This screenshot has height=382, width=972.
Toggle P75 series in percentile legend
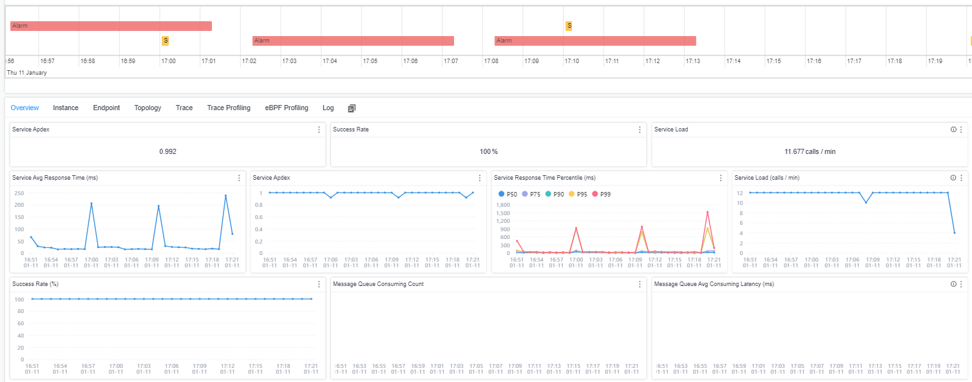[533, 194]
